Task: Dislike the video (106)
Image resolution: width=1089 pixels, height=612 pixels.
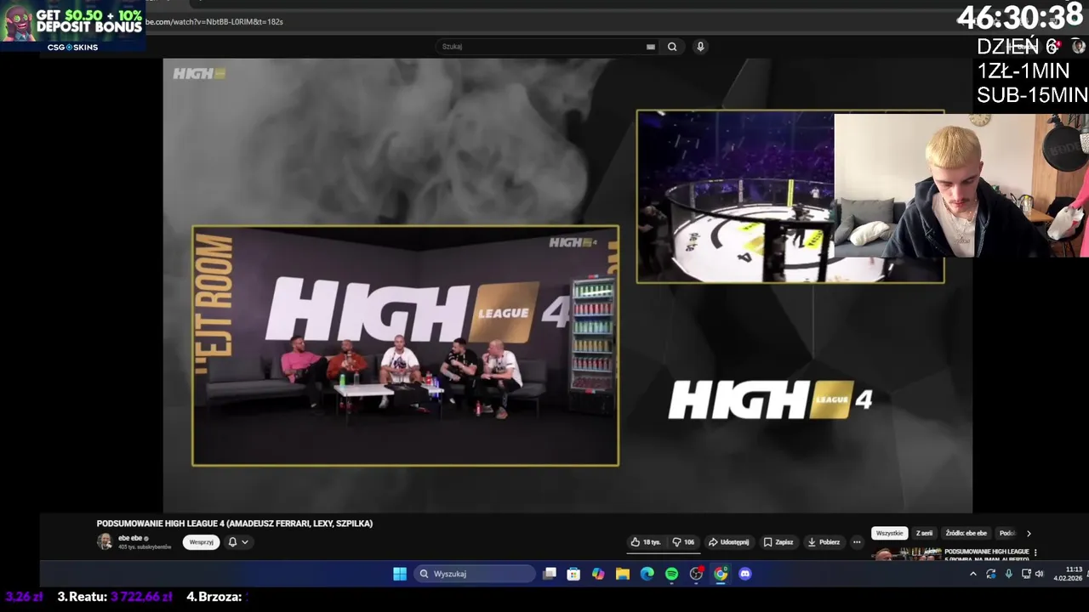Action: [x=683, y=542]
